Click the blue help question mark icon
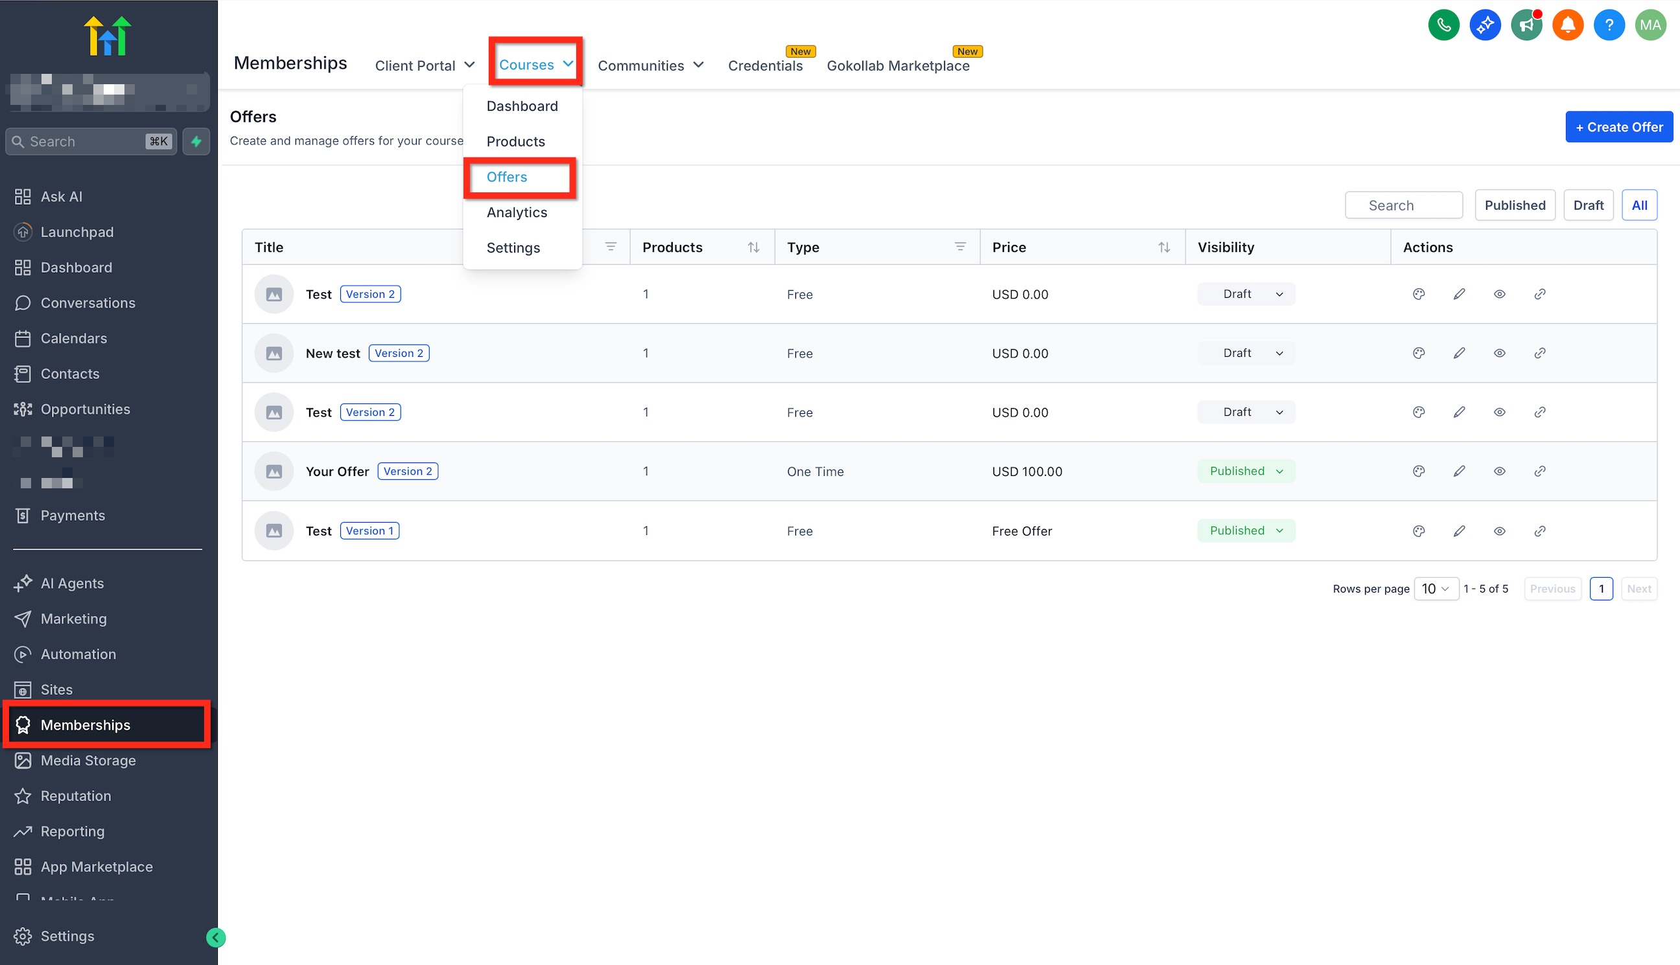The height and width of the screenshot is (965, 1680). click(1608, 25)
